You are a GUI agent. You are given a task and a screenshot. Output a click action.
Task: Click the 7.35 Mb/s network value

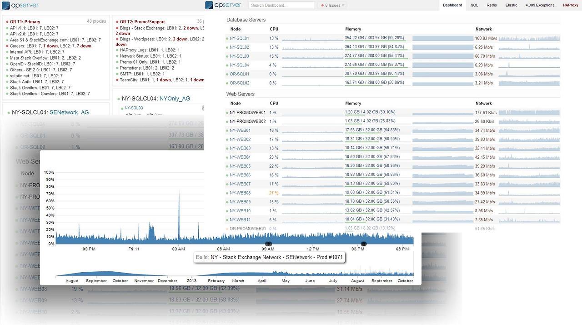click(484, 220)
